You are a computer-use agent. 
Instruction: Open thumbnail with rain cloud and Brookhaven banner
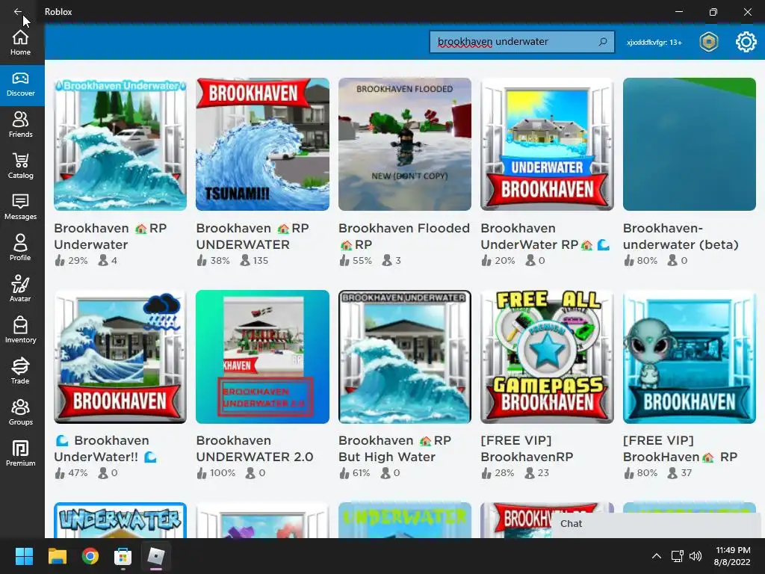pos(120,357)
